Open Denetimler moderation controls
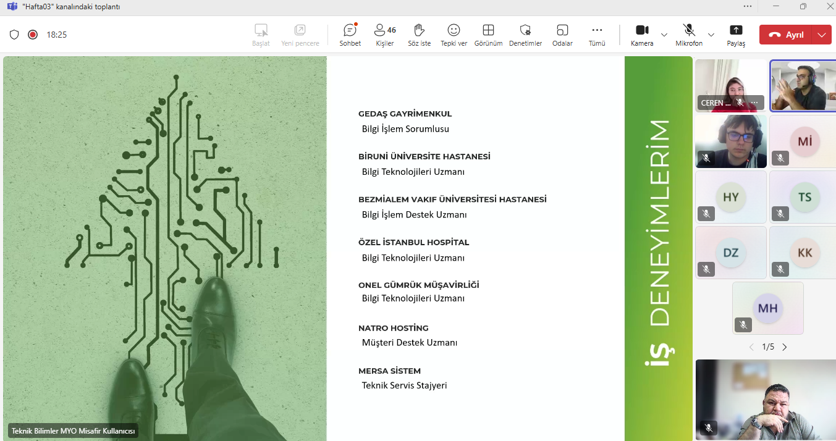 [525, 35]
